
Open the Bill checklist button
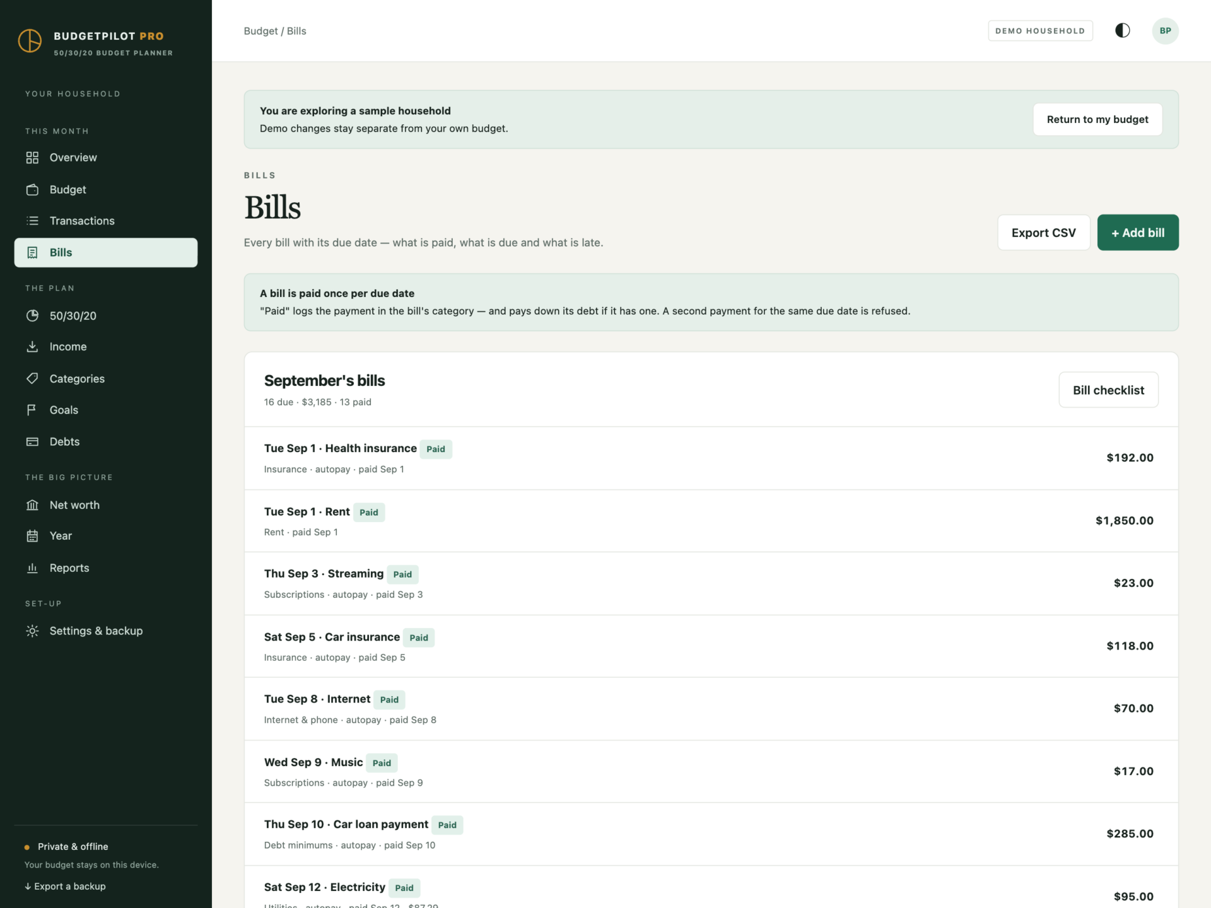click(x=1108, y=390)
